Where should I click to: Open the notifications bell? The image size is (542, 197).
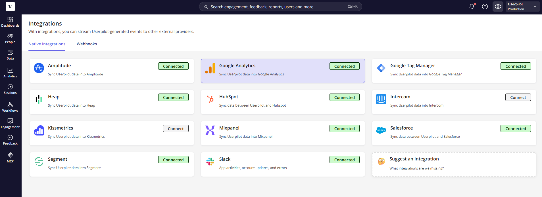[x=472, y=7]
